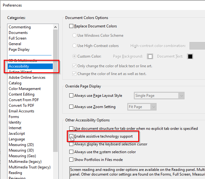Select the Forms category
Screen dimensions: 205x179
14,117
